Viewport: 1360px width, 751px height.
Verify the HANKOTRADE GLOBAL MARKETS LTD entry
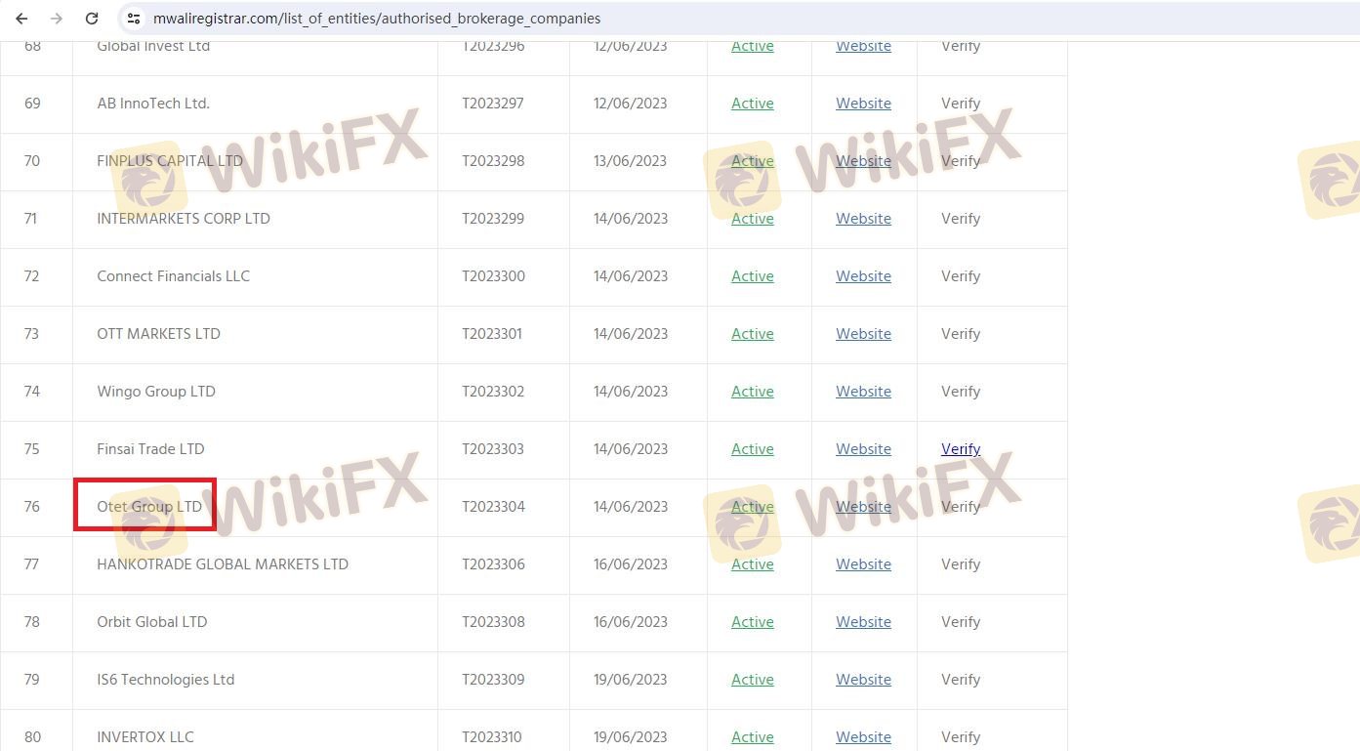pyautogui.click(x=961, y=564)
